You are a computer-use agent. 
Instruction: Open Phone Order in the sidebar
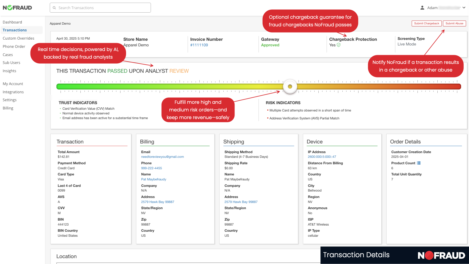pos(14,46)
